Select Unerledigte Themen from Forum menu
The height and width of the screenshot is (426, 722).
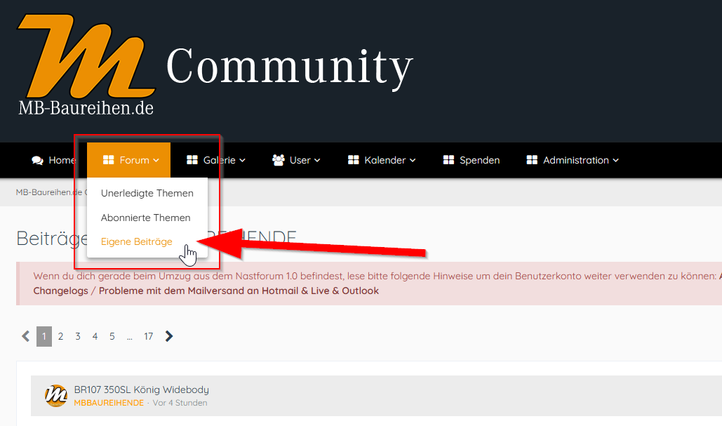point(147,193)
